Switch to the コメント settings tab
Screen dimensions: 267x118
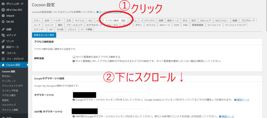[49, 25]
